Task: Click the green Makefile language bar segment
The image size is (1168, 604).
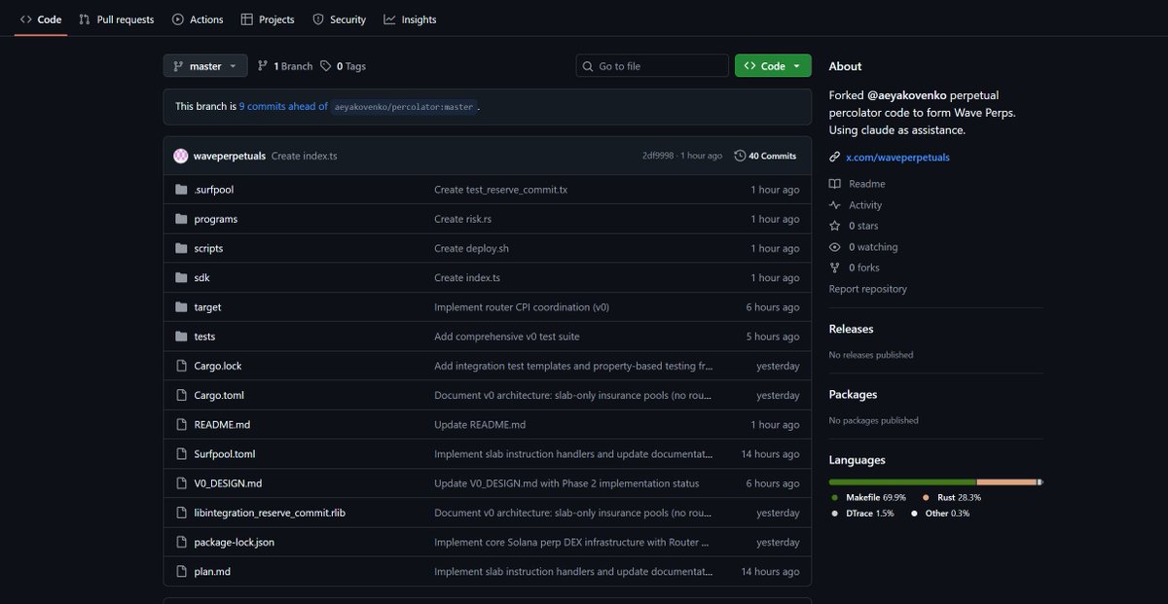Action: pos(901,481)
